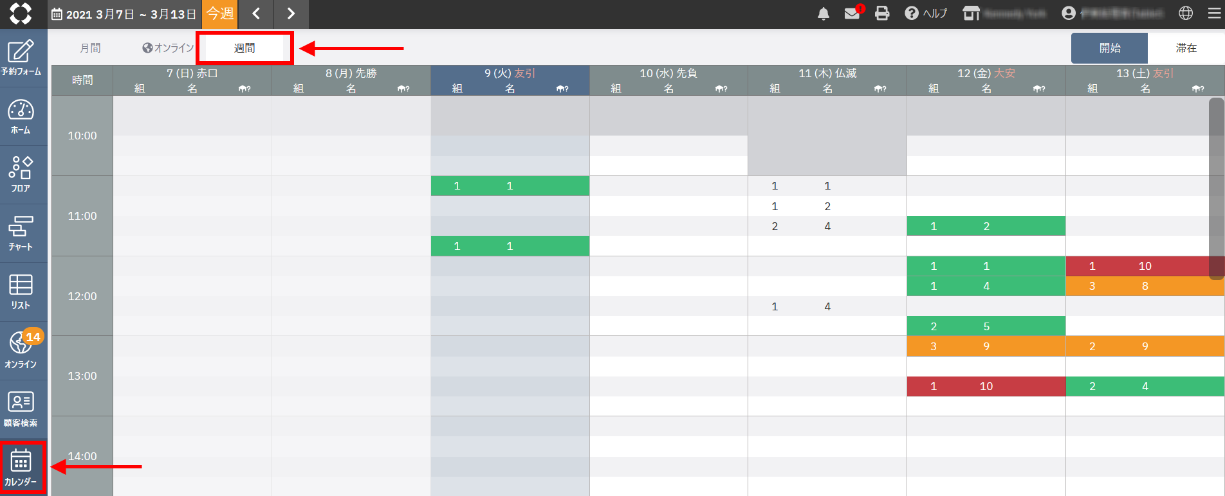
Task: Go to the next week arrow
Action: point(291,13)
